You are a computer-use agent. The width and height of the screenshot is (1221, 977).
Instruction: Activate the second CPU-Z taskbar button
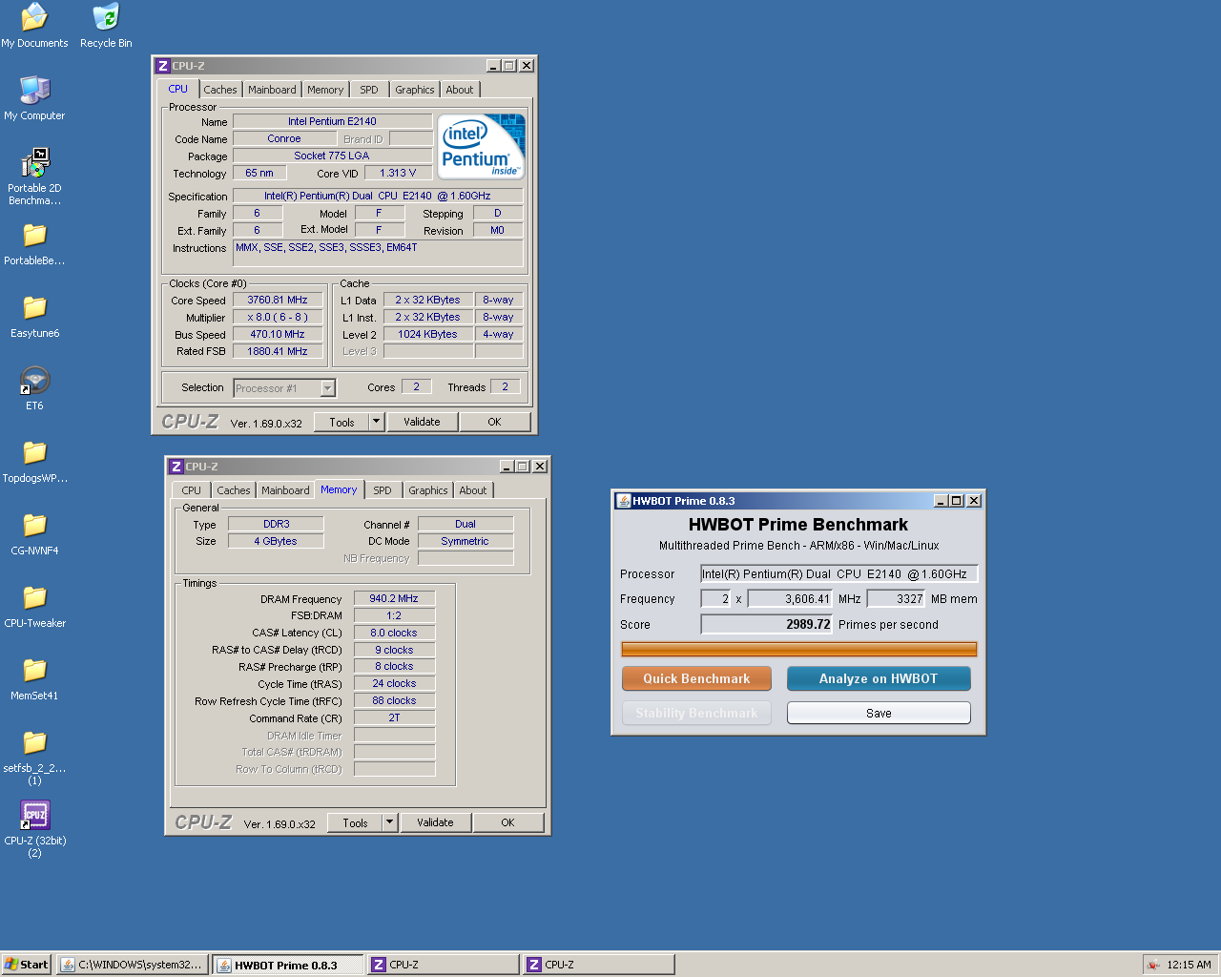599,965
